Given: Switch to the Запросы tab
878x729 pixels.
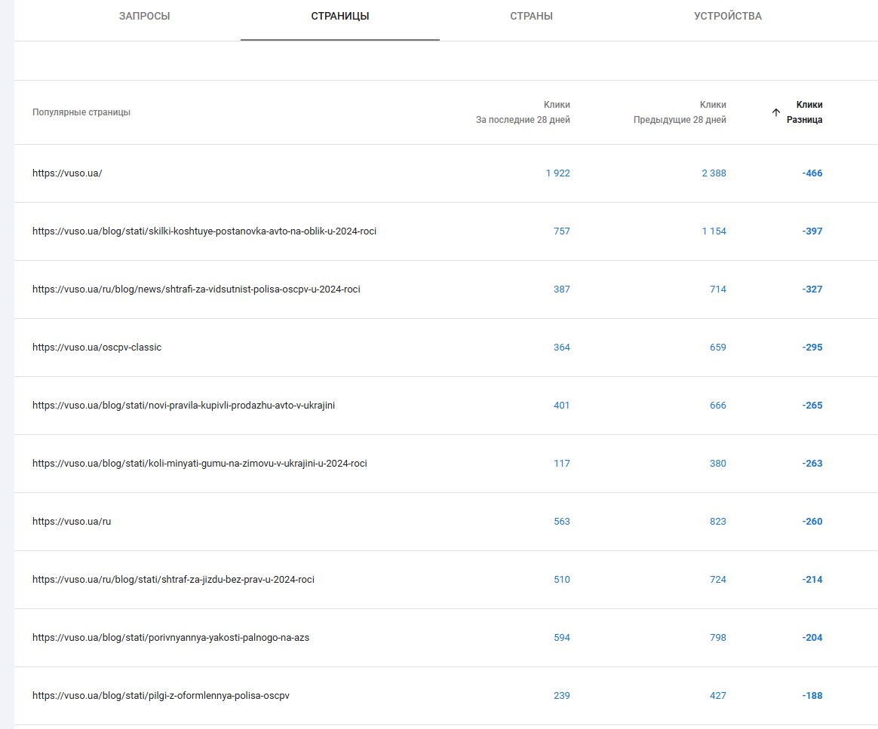Looking at the screenshot, I should [x=144, y=17].
